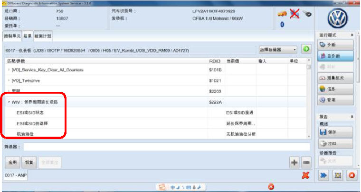Click the 打印 print report button
361x192 pixels.
(x=335, y=144)
